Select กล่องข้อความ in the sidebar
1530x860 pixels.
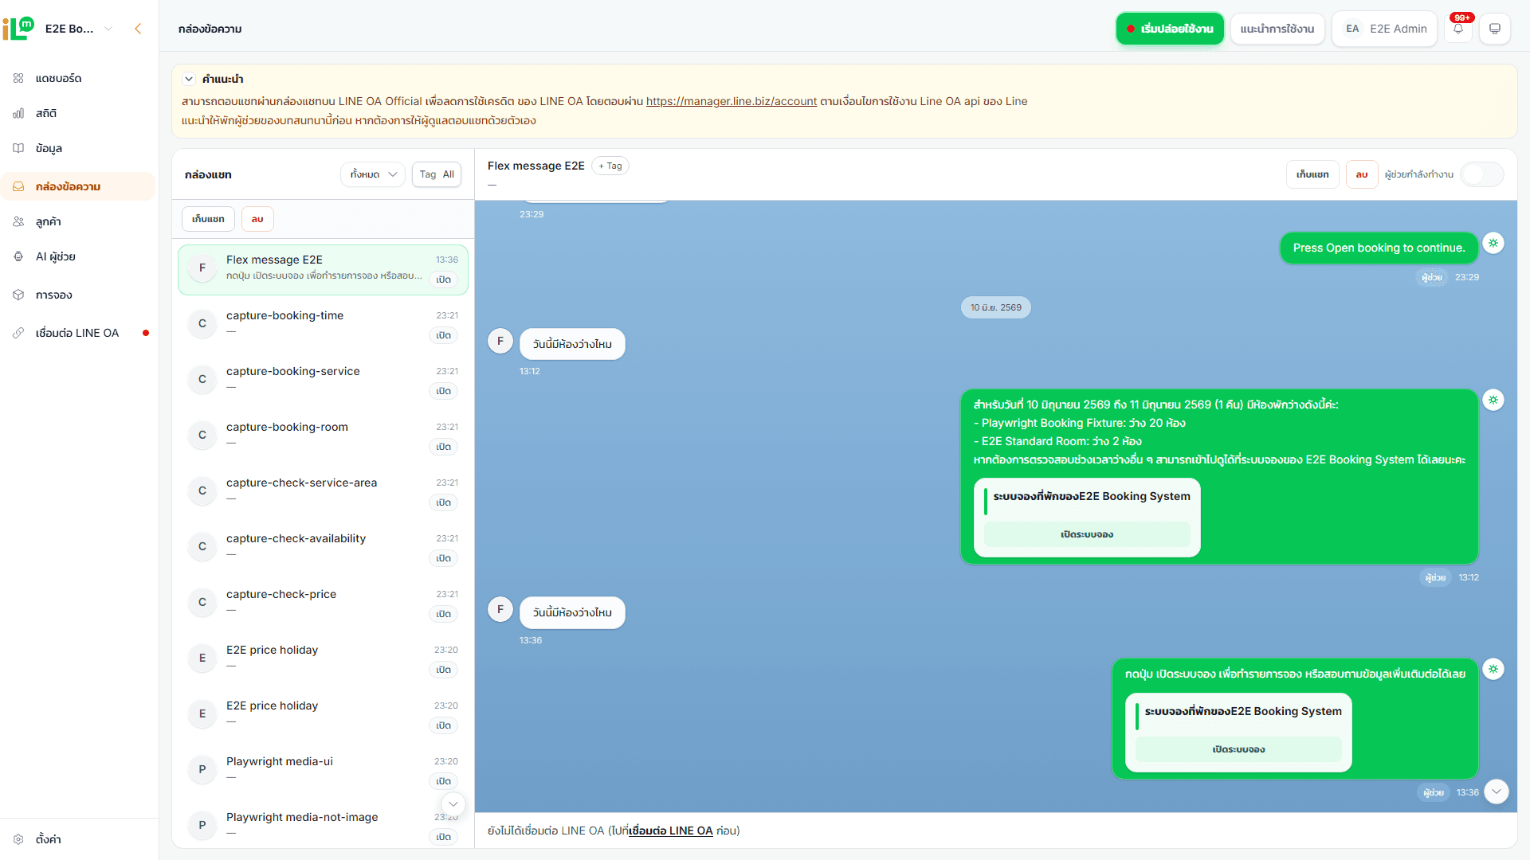(x=78, y=186)
